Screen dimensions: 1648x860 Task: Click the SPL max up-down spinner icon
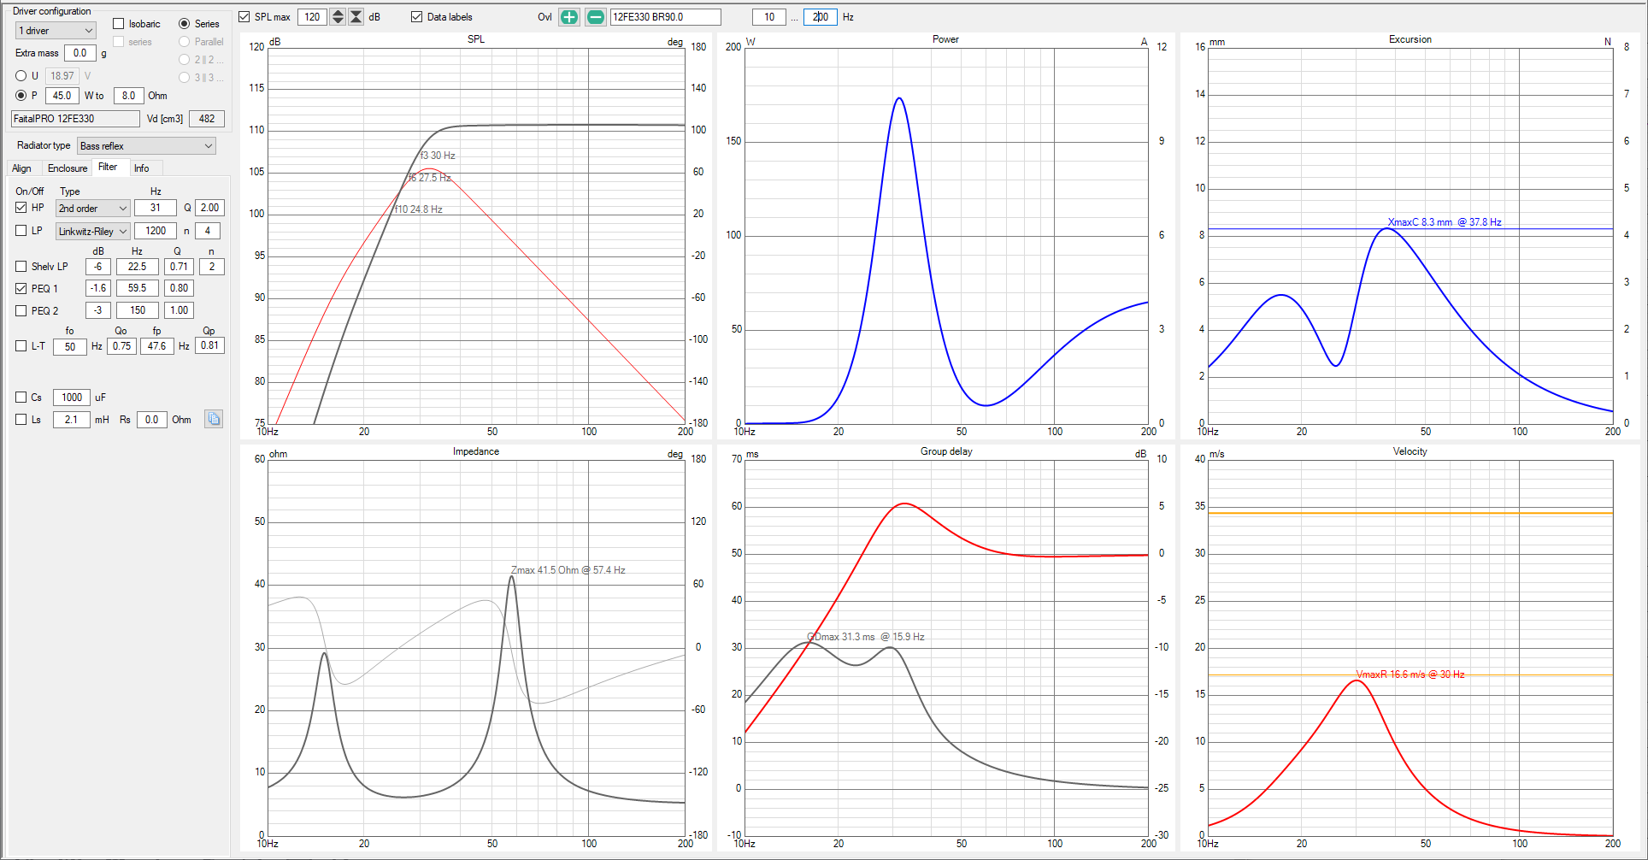coord(338,17)
